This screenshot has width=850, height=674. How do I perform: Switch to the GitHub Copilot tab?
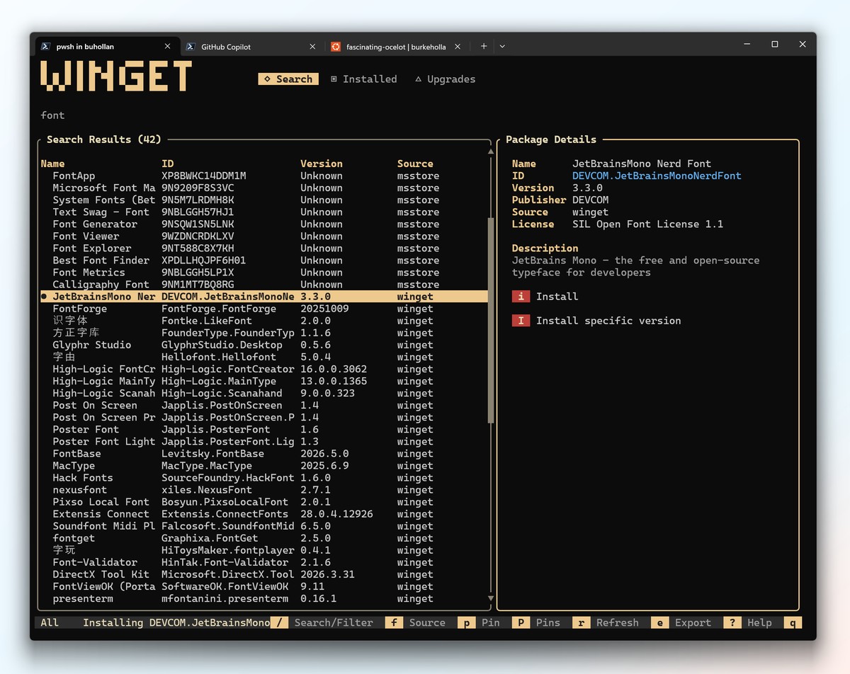(251, 47)
